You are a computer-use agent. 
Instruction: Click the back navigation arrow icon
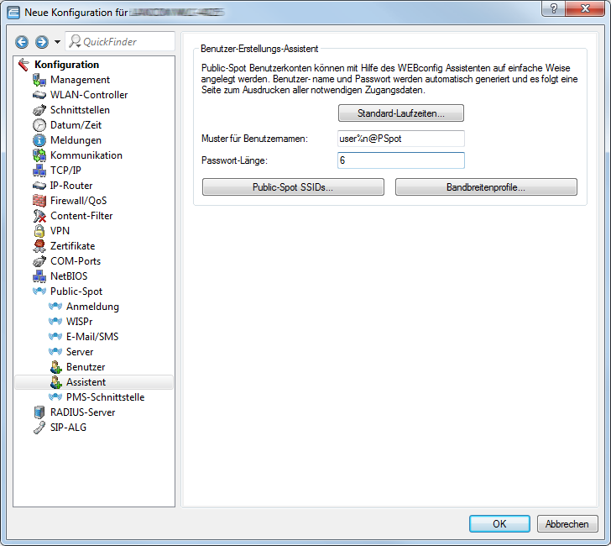click(23, 42)
